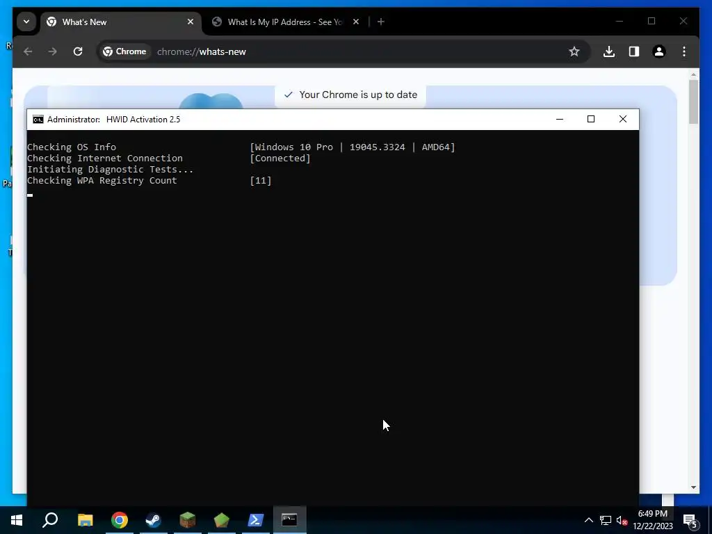Toggle Chrome side panel
712x534 pixels.
(634, 51)
